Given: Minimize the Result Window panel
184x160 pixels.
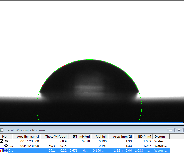Looking at the screenshot, I should [170, 130].
